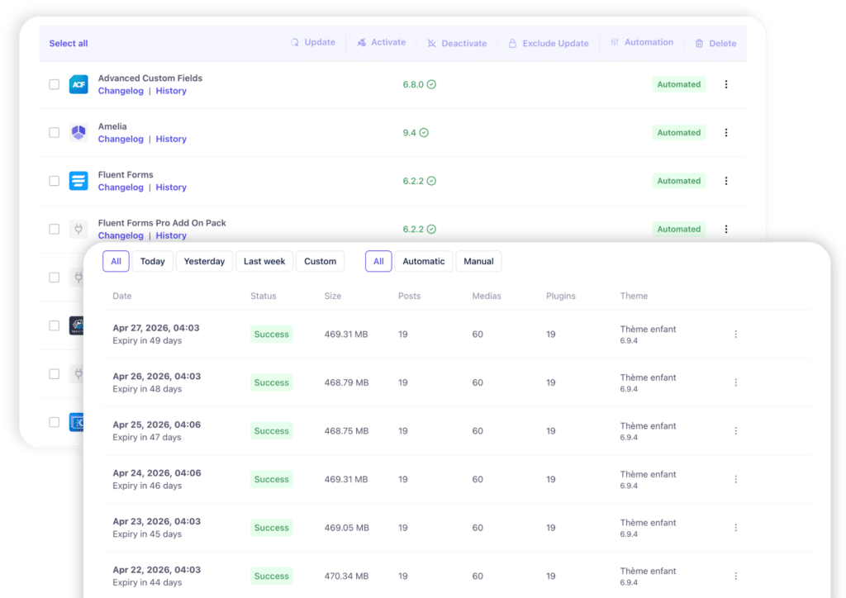Open options for Apr 24 backup

736,479
